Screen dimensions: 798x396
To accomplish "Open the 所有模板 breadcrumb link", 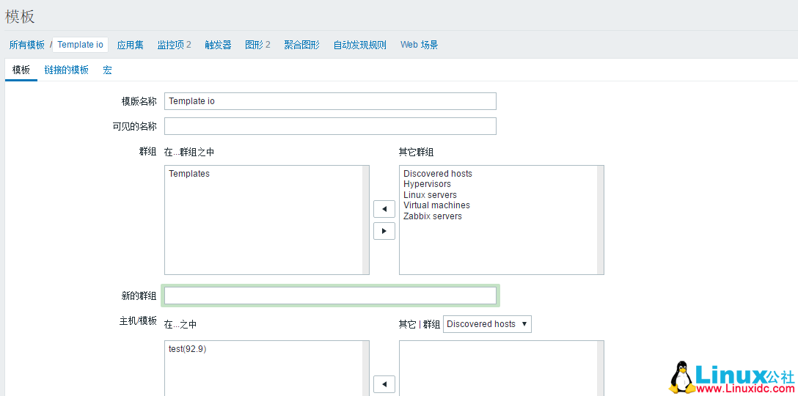I will pos(27,45).
